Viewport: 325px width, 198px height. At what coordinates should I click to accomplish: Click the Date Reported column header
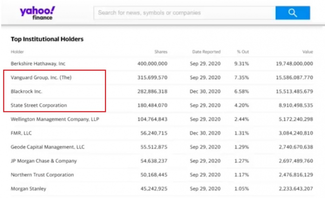(206, 52)
